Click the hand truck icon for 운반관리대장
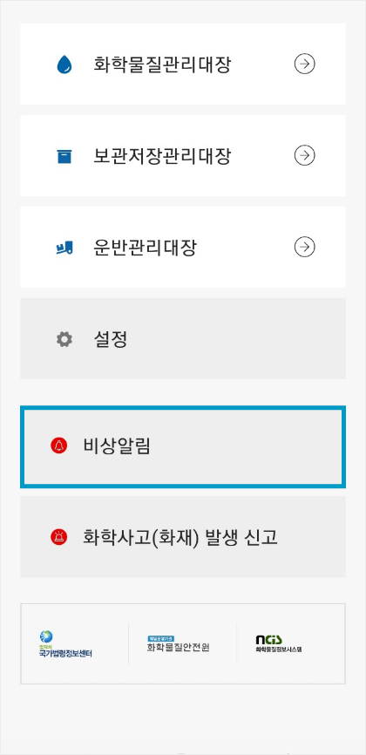The image size is (366, 755). [x=64, y=248]
